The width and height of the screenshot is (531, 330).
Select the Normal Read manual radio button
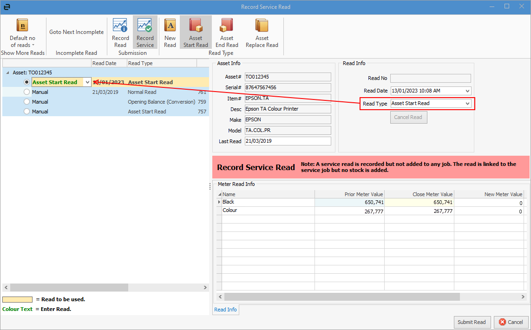(x=27, y=92)
